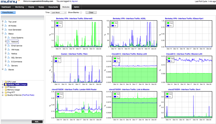Image resolution: width=216 pixels, height=124 pixels.
Task: Click the Memory Usage folder icon
Action: point(6,90)
